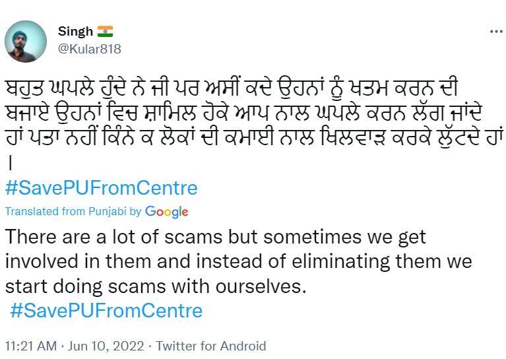Viewport: 506px width, 359px height.
Task: Open the #SavePUFromCentre hashtag in the translation
Action: click(106, 311)
